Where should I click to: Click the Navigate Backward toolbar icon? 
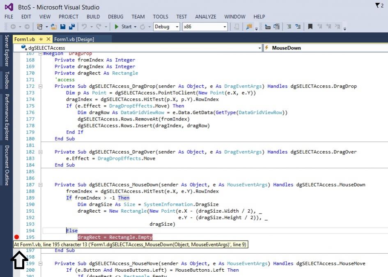(13, 27)
